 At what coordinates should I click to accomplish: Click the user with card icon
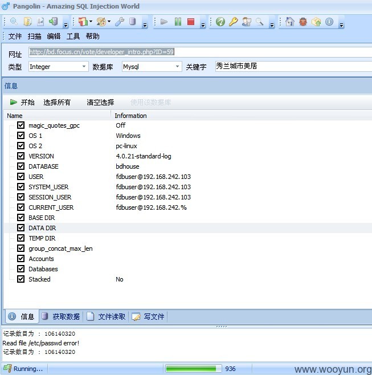247,22
